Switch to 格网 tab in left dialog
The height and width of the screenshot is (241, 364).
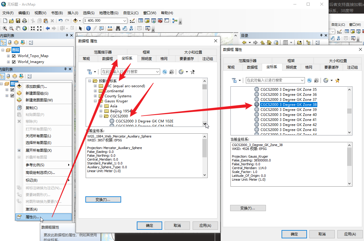(164, 59)
